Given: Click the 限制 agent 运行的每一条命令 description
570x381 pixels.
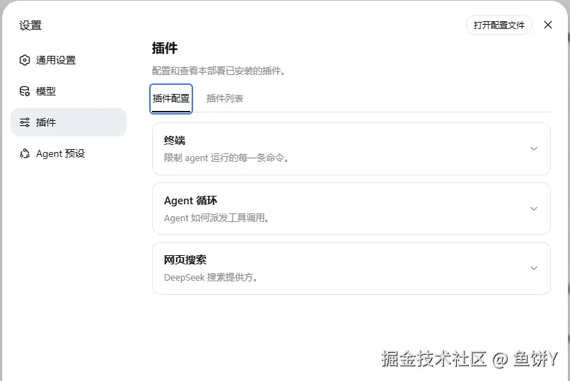Looking at the screenshot, I should click(x=226, y=158).
